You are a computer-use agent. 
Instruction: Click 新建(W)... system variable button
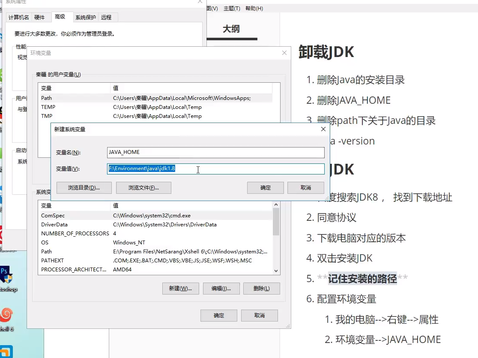tap(180, 289)
